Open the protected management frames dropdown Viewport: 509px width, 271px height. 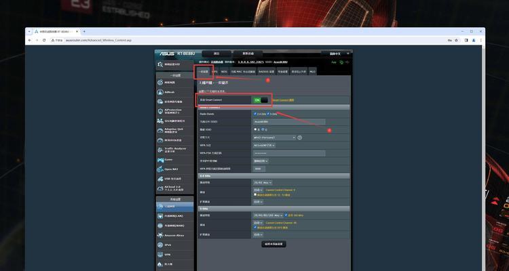(x=261, y=161)
